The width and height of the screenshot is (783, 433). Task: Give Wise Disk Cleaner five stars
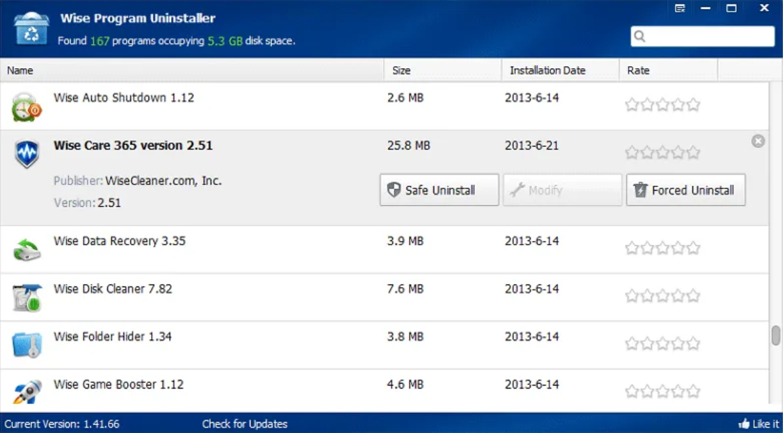pyautogui.click(x=693, y=296)
